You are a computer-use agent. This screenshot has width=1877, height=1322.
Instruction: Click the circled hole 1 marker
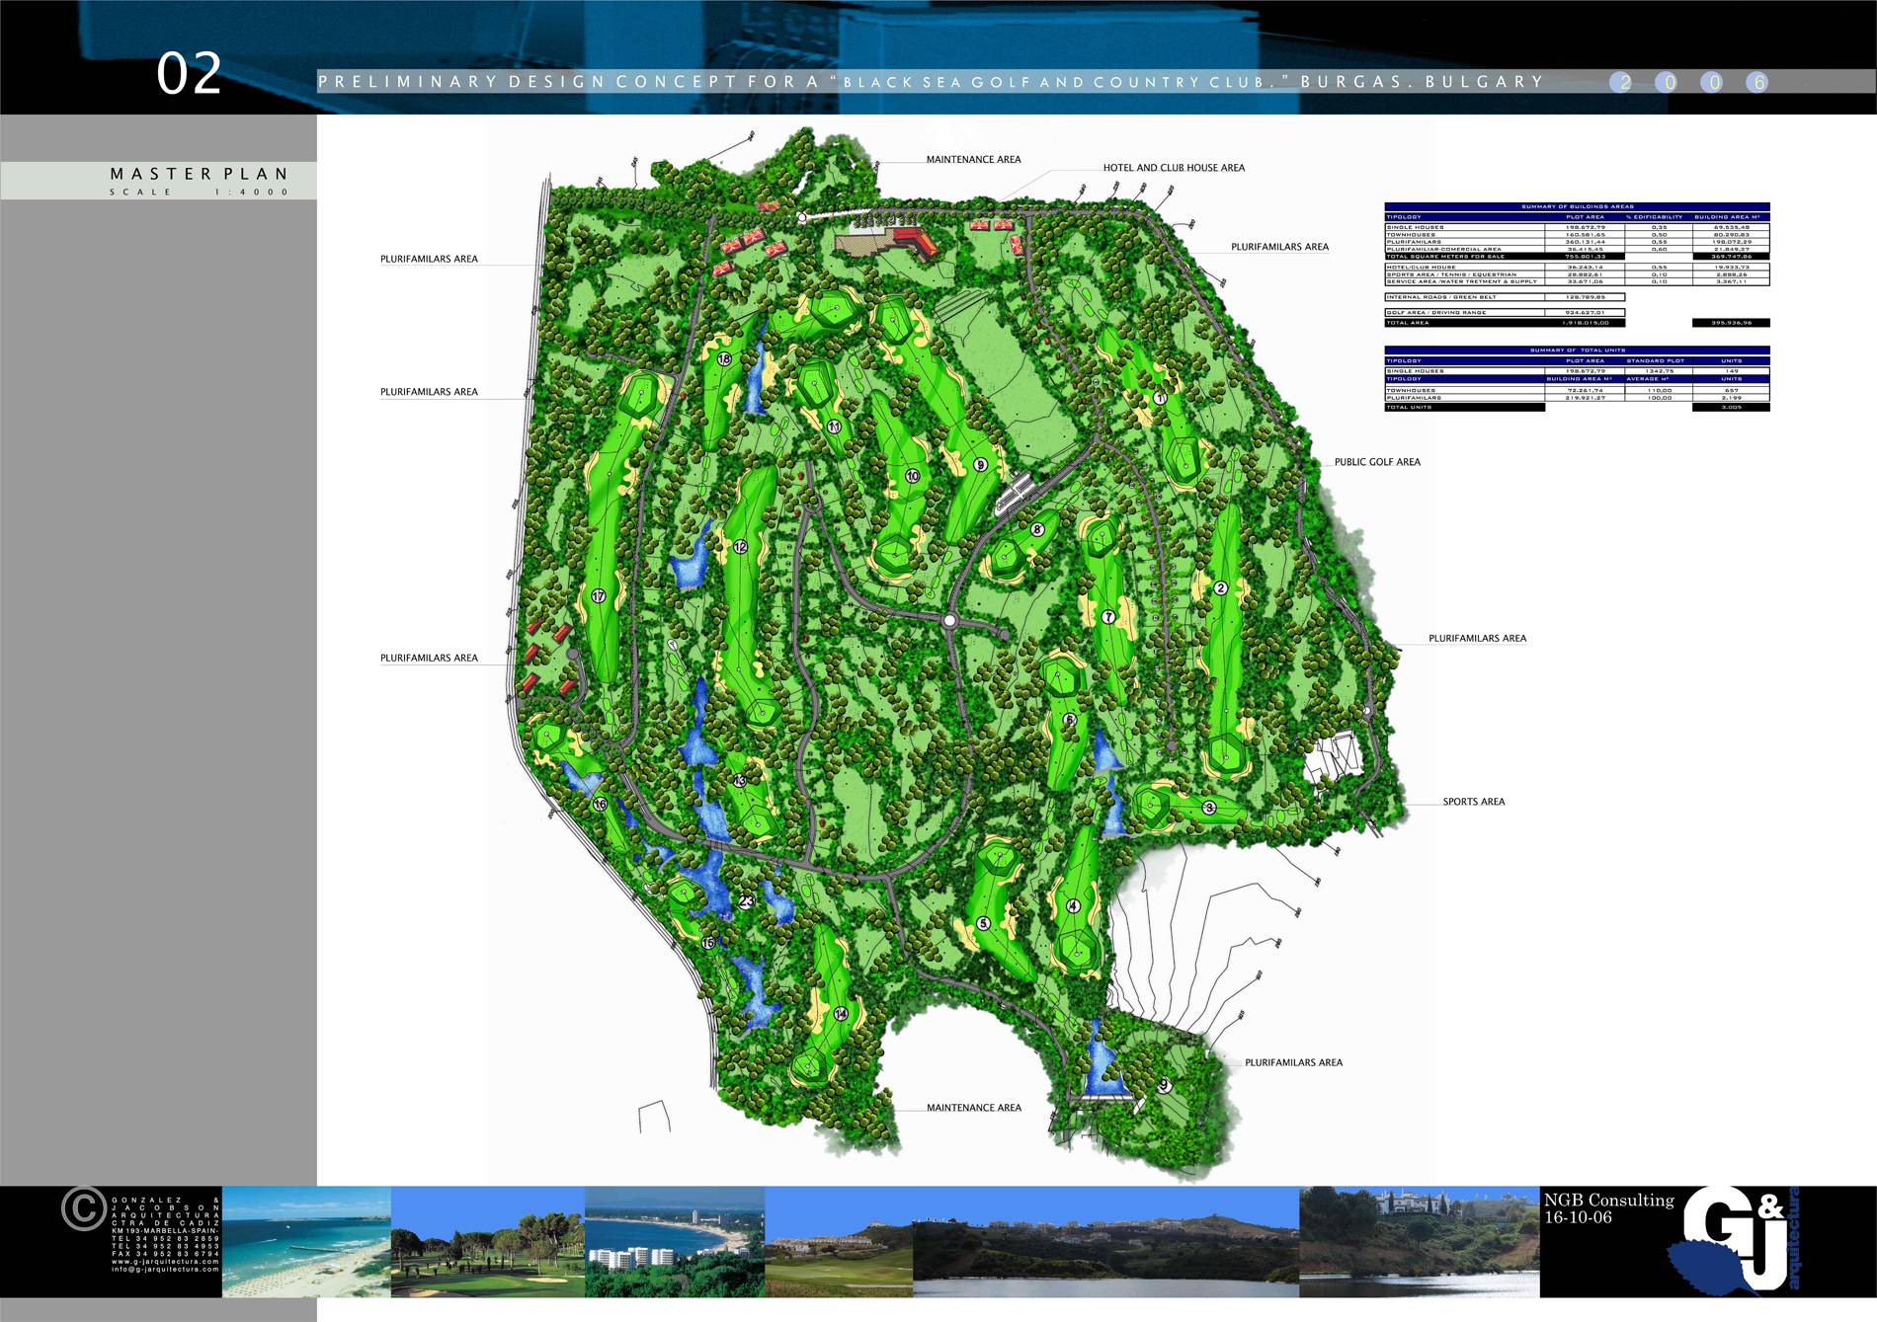[1160, 398]
